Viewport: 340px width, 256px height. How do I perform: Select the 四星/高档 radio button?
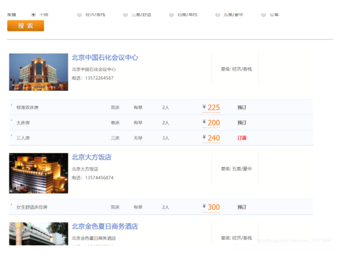(x=172, y=15)
